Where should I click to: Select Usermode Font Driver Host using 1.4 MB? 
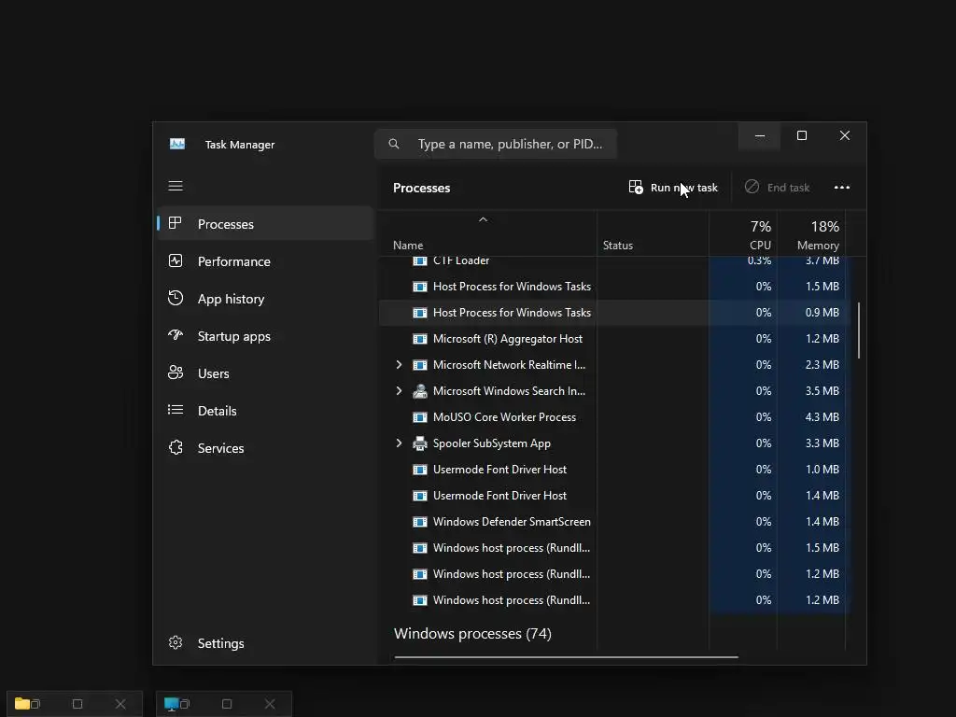pos(614,496)
